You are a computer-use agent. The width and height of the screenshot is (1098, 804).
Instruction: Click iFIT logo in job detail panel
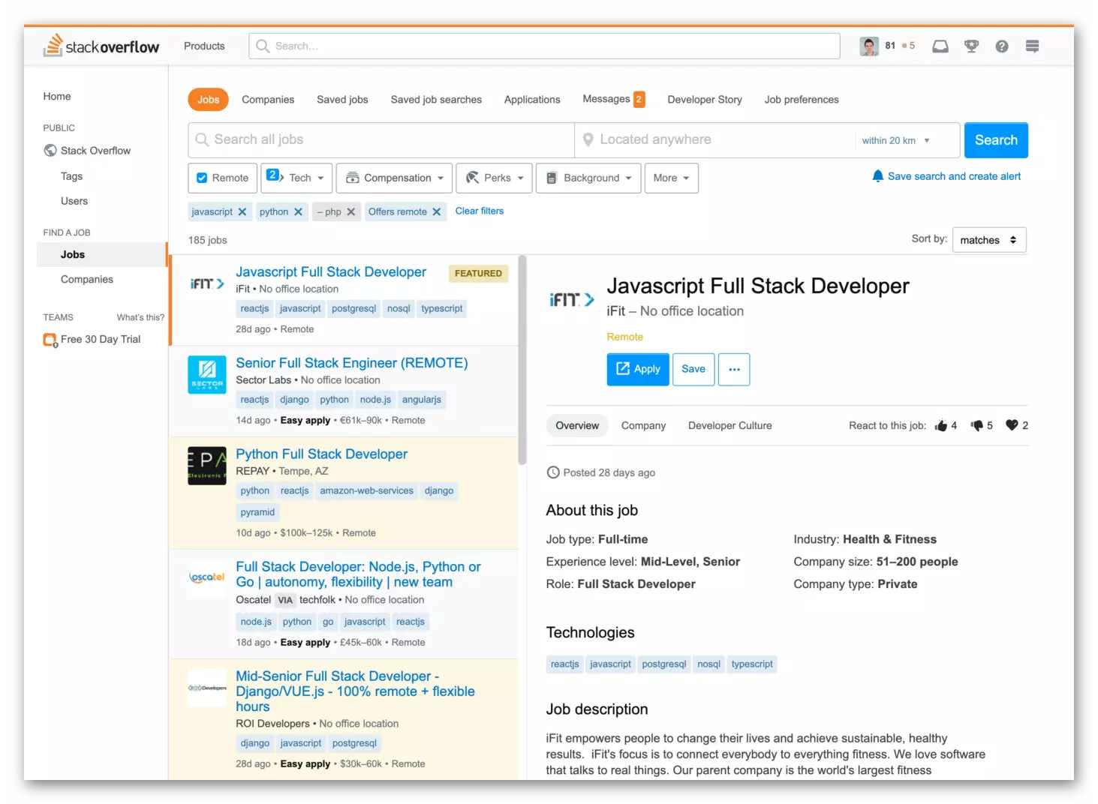click(572, 300)
